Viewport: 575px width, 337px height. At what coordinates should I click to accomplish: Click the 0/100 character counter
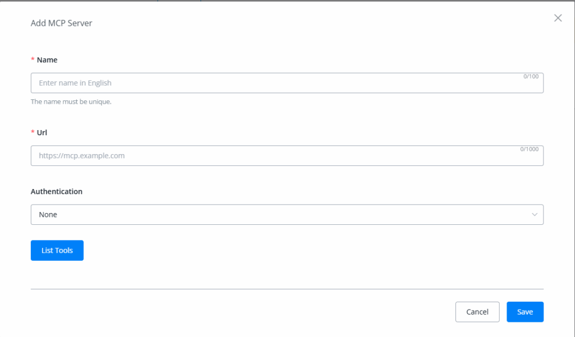531,76
